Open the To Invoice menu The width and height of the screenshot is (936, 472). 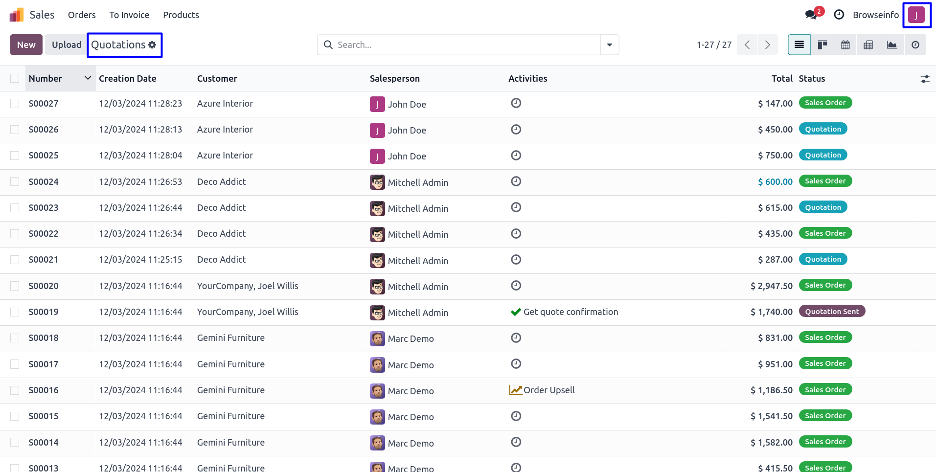pyautogui.click(x=129, y=15)
